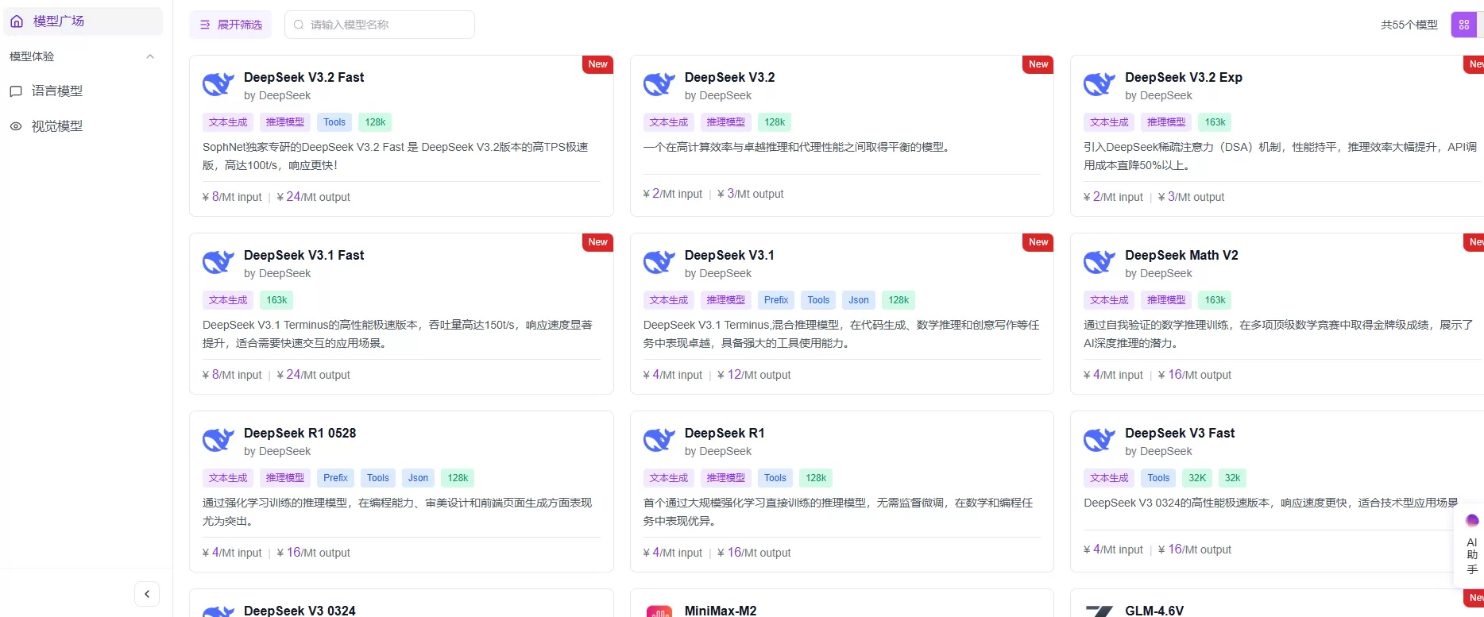Click the DeepSeek V3.1 whale logo

(659, 262)
